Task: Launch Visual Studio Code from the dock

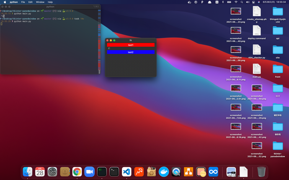Action: point(126,172)
